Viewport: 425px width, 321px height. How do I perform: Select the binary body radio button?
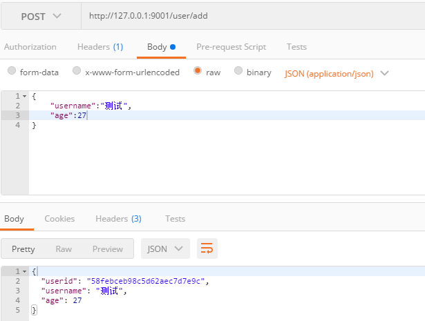(238, 70)
